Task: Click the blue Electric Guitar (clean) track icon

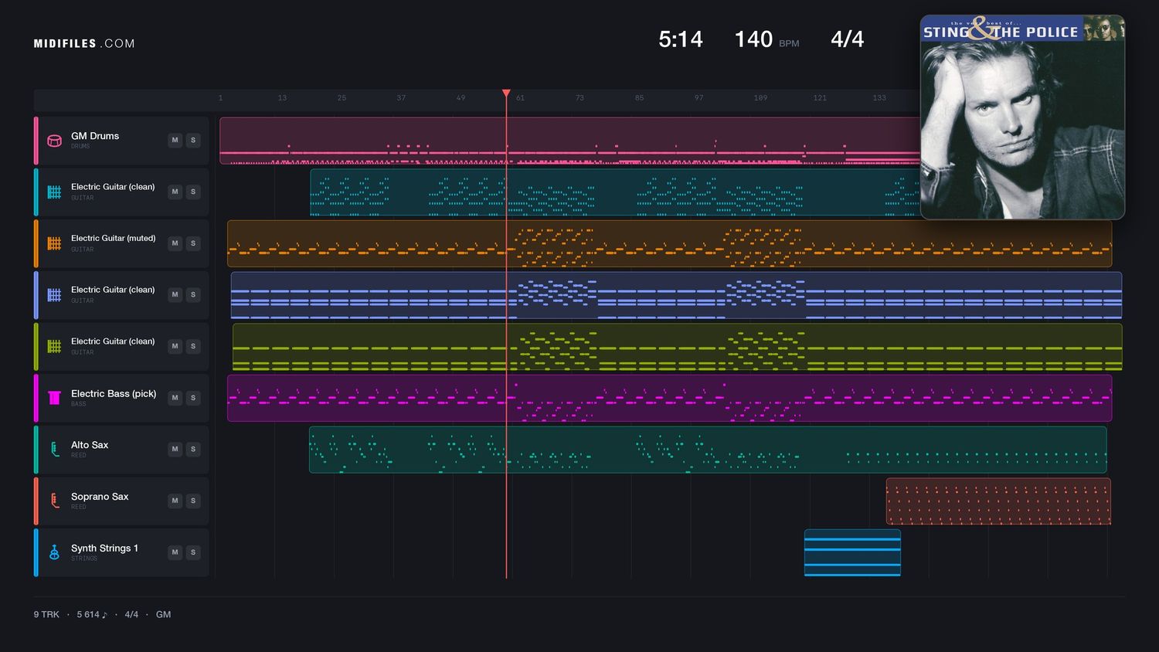Action: (x=54, y=295)
